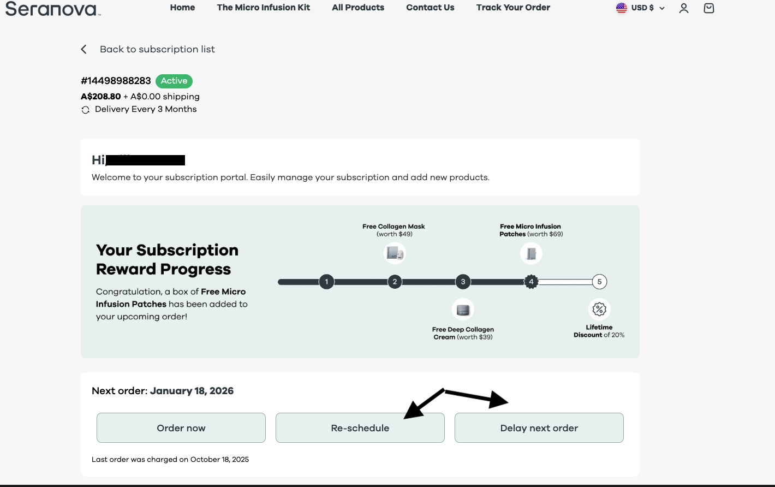The image size is (775, 487).
Task: Open the Contact Us page
Action: tap(430, 8)
